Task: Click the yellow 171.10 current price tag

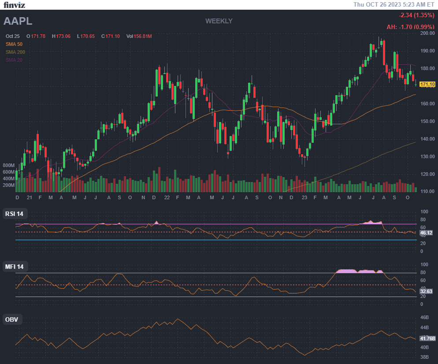Action: (x=427, y=84)
